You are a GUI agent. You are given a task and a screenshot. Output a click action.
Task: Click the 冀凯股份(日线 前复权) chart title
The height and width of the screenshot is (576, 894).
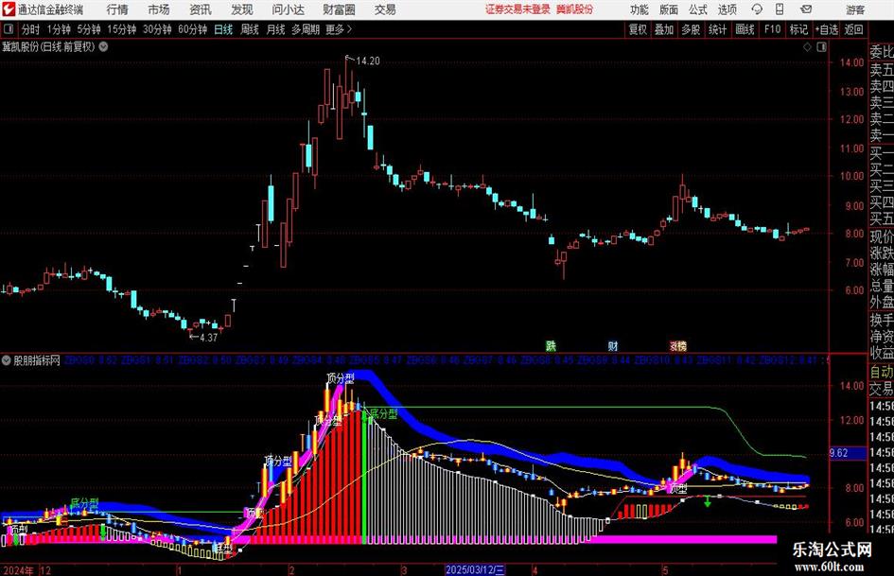tap(48, 46)
